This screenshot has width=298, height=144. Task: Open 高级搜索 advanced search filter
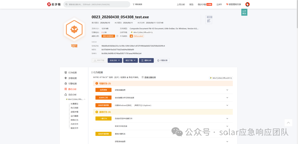click(x=137, y=4)
